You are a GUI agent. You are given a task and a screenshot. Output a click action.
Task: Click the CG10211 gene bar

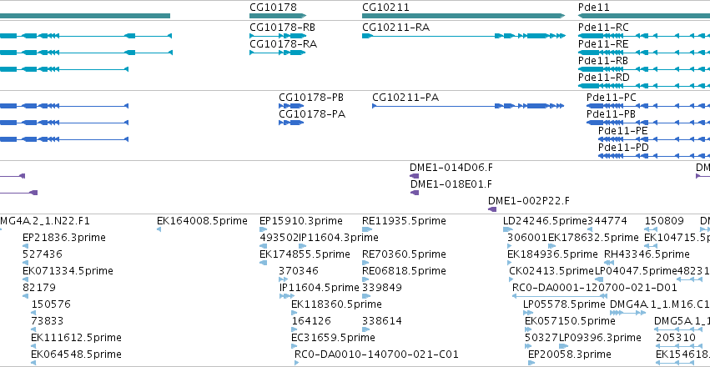coord(464,16)
